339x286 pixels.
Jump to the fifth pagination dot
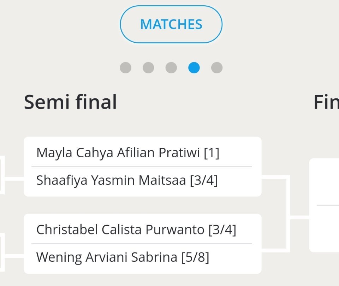point(217,67)
